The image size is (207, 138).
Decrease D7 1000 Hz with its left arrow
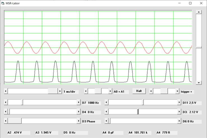tap(6, 102)
